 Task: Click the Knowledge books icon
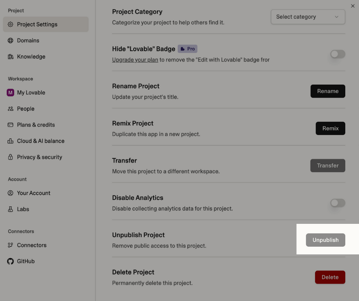(11, 57)
